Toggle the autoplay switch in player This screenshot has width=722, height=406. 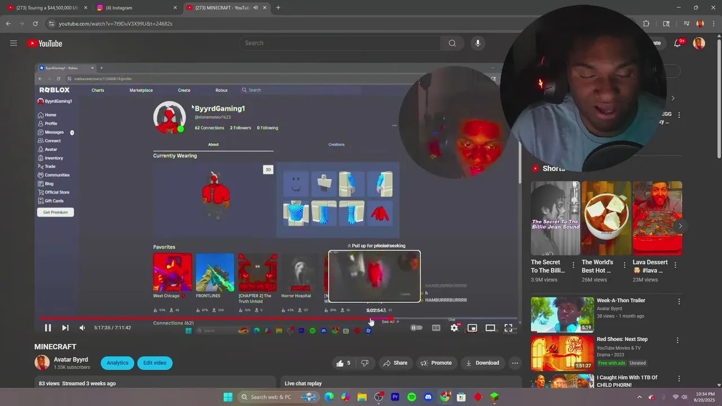pyautogui.click(x=416, y=328)
